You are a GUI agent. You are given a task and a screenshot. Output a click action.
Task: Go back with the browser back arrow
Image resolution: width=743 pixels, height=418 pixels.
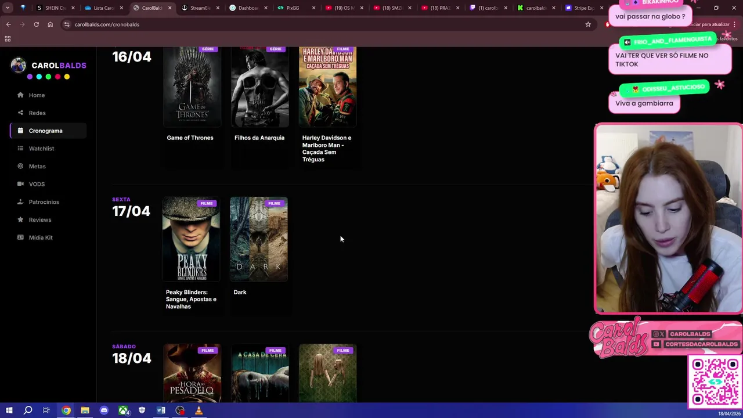pos(8,24)
